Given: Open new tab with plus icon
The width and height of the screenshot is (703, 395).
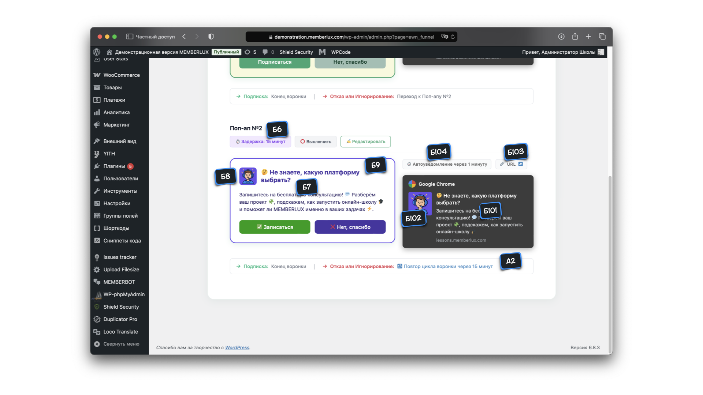Looking at the screenshot, I should click(x=588, y=37).
